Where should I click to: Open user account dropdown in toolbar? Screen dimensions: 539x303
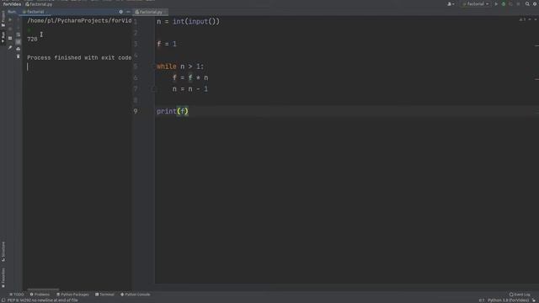pos(451,4)
